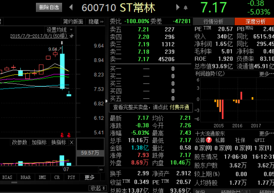Select the DMI indicator tab
The image size is (274, 193).
click(42, 177)
